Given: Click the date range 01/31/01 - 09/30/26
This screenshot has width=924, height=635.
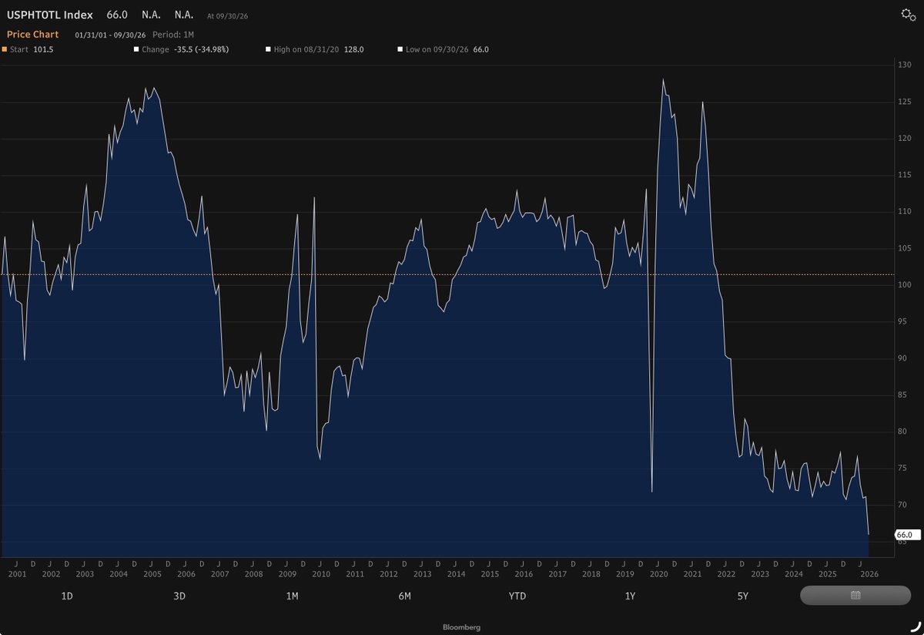Looking at the screenshot, I should coord(110,35).
